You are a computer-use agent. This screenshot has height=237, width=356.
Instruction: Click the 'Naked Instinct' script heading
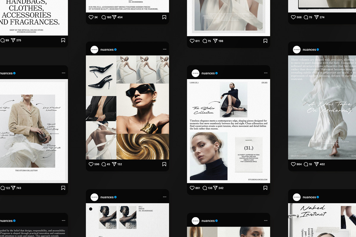(313, 211)
